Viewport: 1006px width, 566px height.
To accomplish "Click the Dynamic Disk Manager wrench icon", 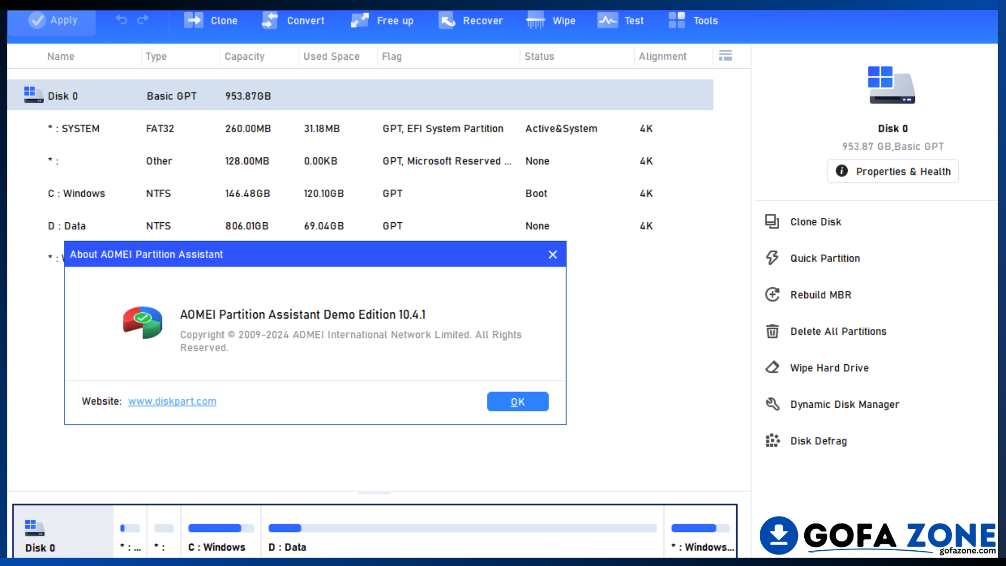I will pyautogui.click(x=772, y=404).
